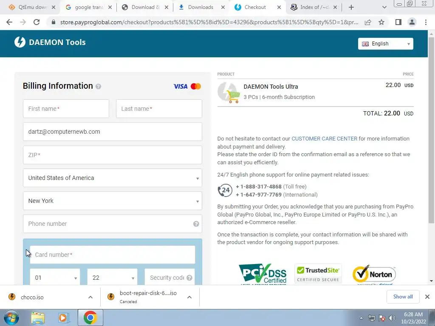Click the page vertical scrollbar

tap(431, 130)
